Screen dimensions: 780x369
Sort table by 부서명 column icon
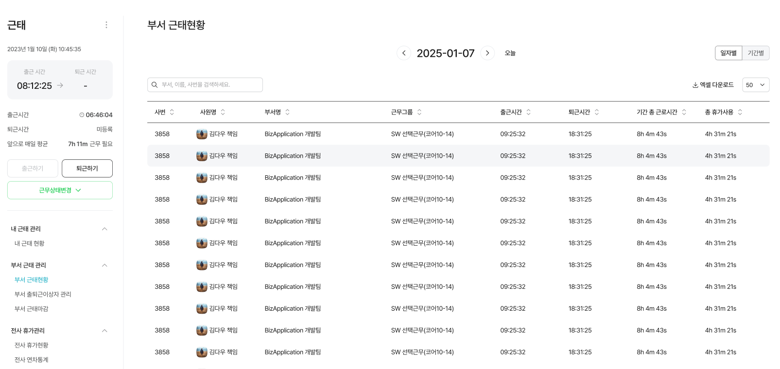pyautogui.click(x=288, y=112)
